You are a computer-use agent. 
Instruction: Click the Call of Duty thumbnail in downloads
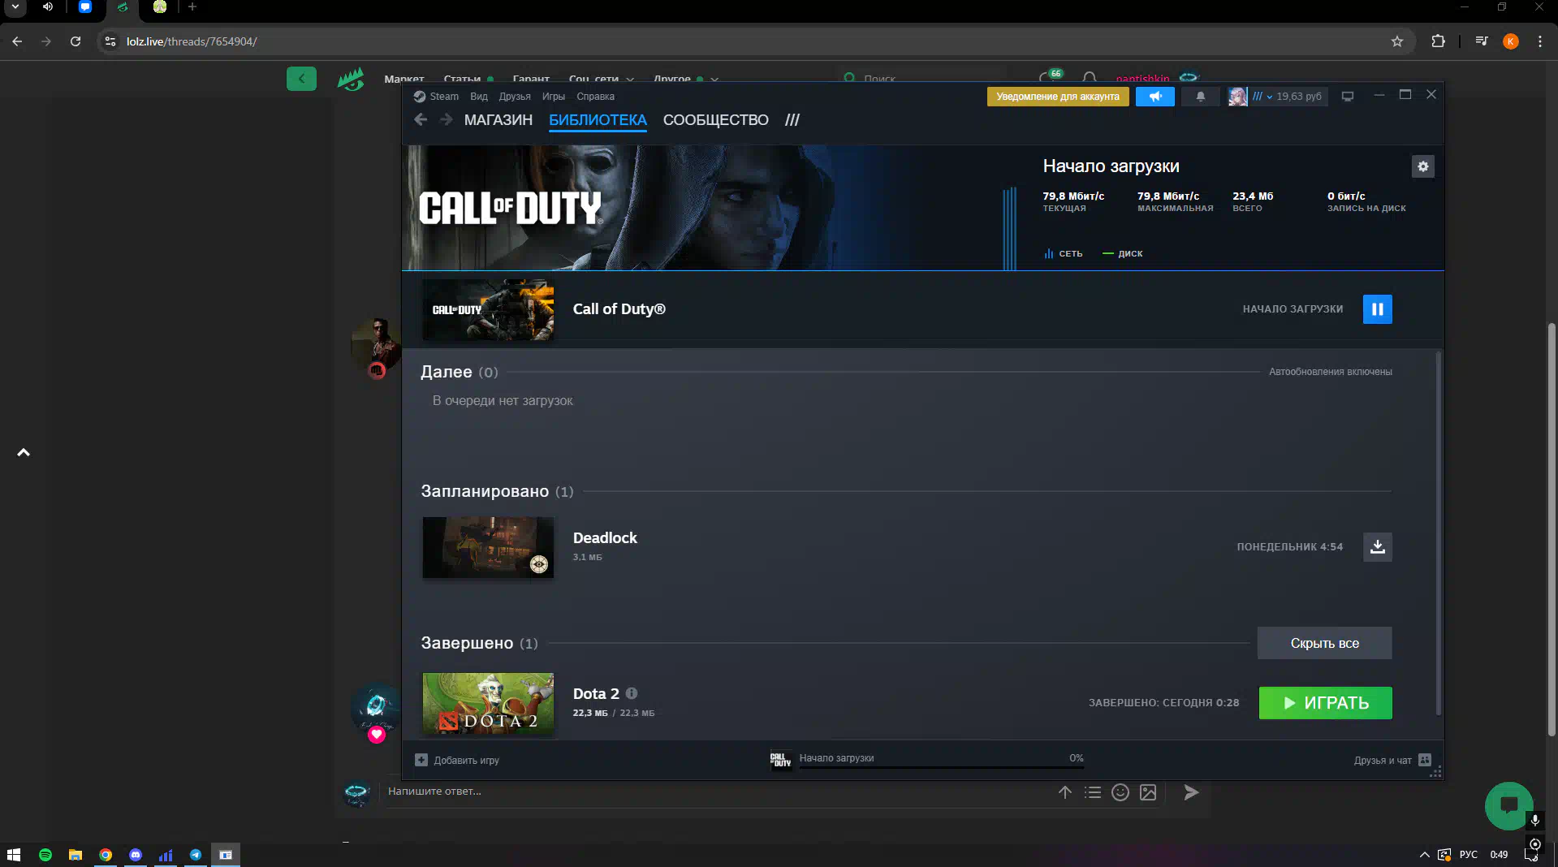click(488, 309)
